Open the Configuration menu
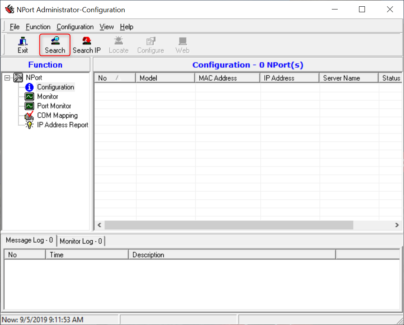This screenshot has width=404, height=325. pos(75,27)
